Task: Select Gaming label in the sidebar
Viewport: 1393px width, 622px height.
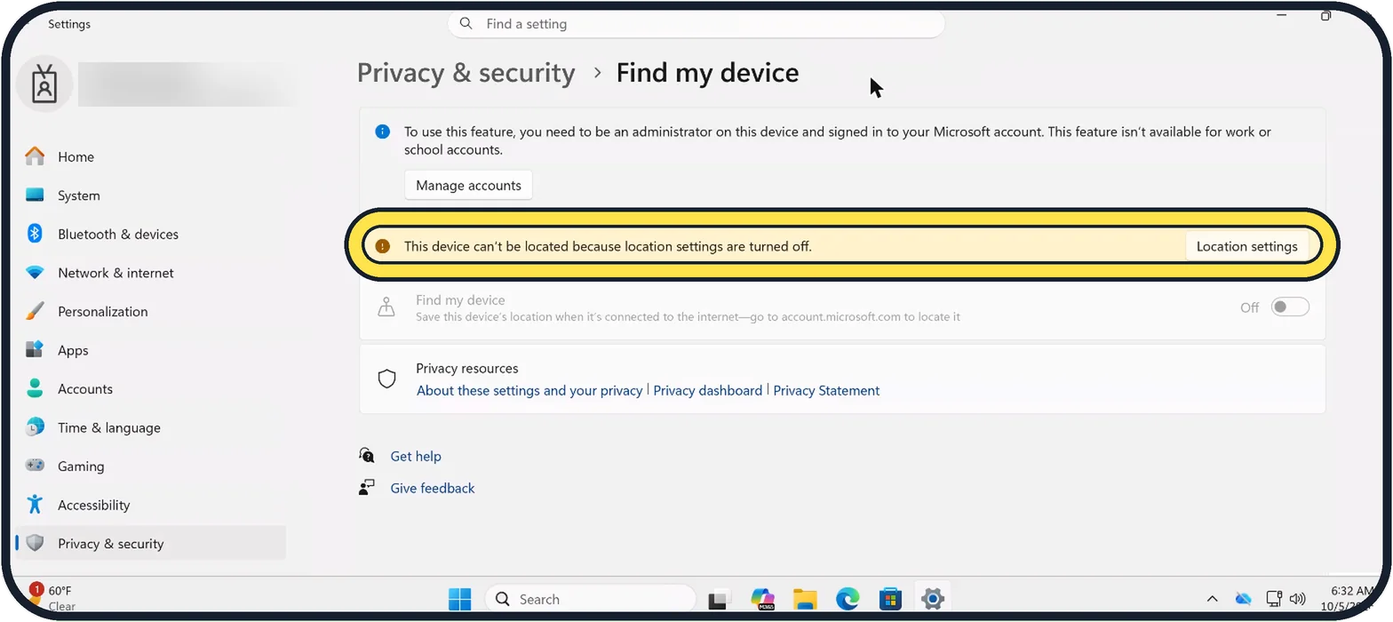Action: coord(81,466)
